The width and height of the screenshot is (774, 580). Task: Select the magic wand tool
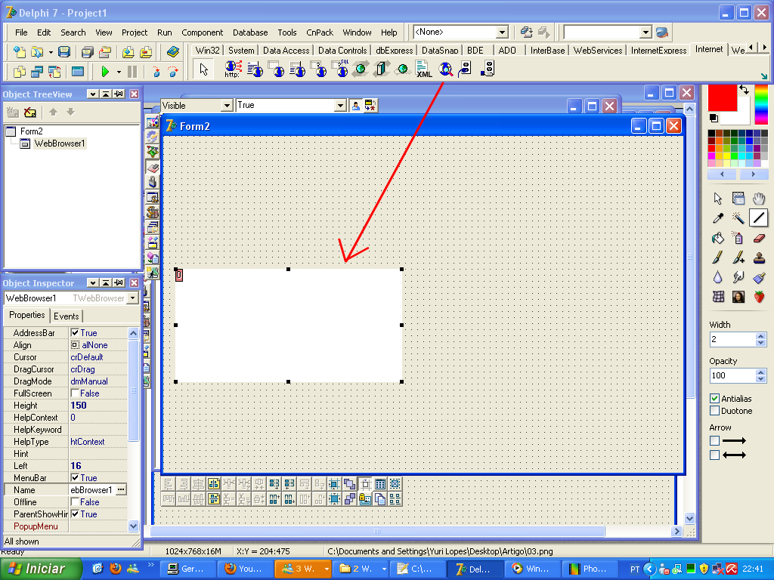click(x=738, y=217)
